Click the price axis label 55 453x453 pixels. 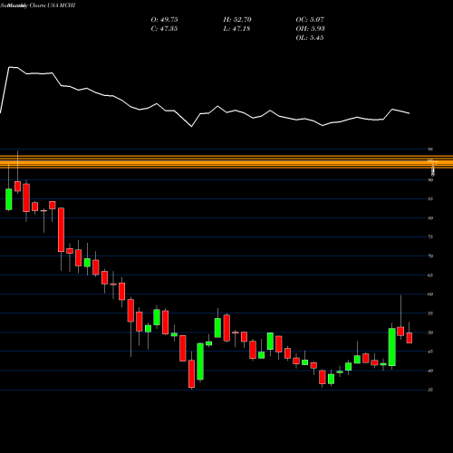coord(430,313)
